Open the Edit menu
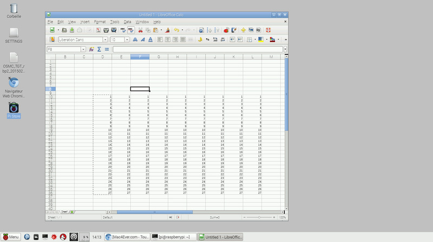Image resolution: width=433 pixels, height=242 pixels. pyautogui.click(x=61, y=22)
